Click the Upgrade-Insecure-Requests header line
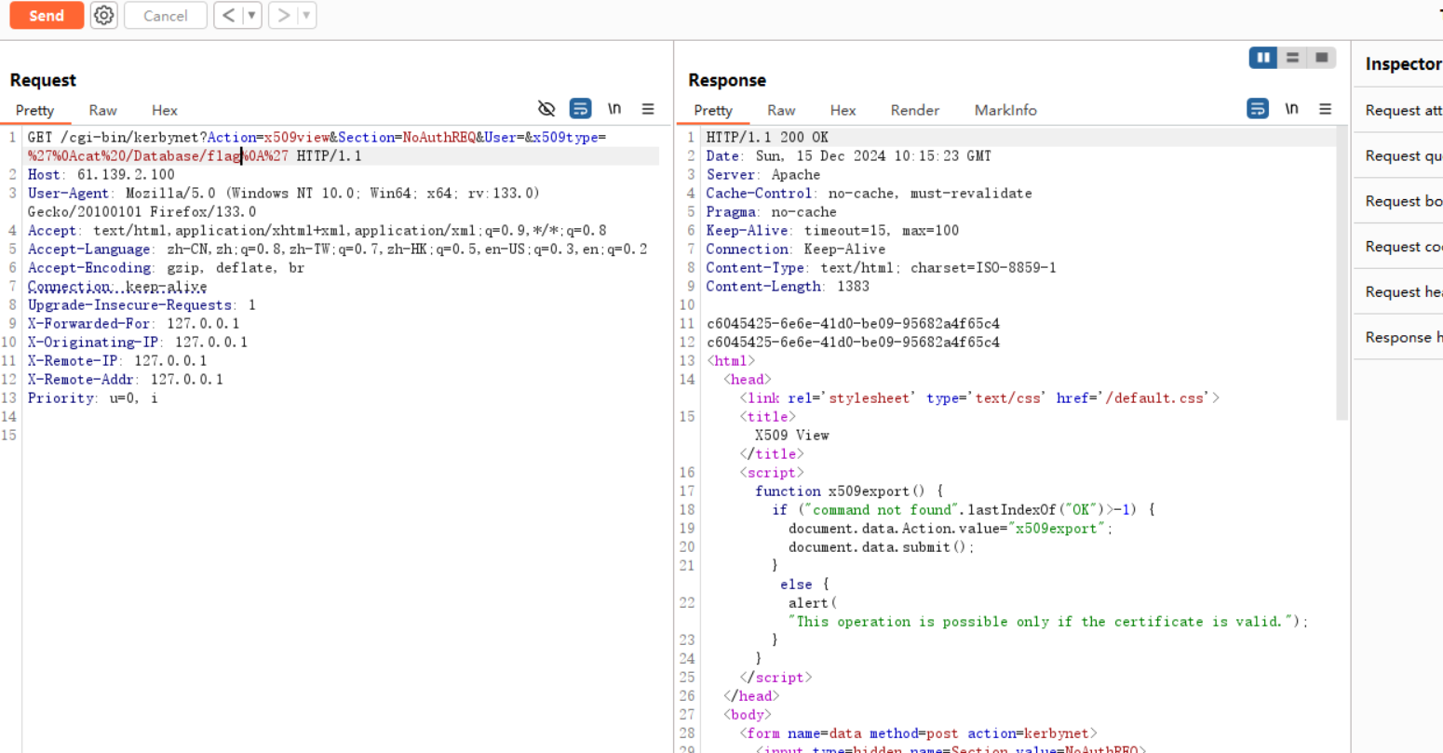The width and height of the screenshot is (1443, 753). pyautogui.click(x=142, y=304)
